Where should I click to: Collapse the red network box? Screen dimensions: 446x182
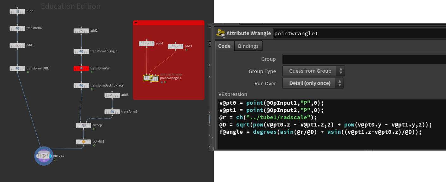[x=136, y=23]
